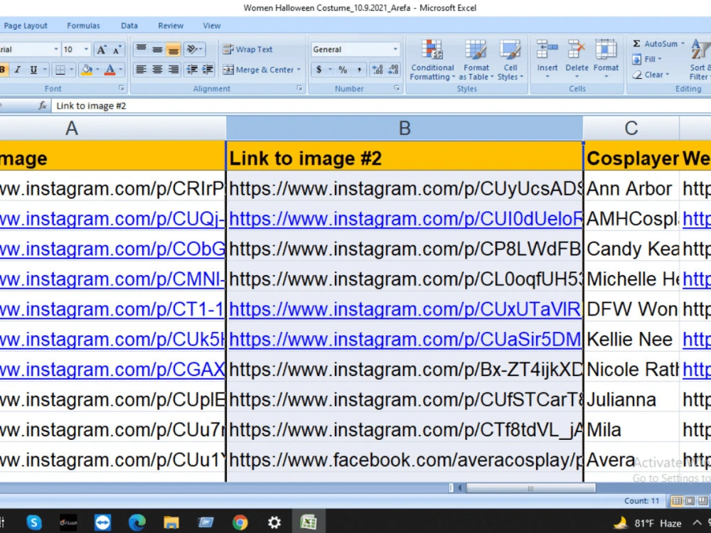This screenshot has height=533, width=711.
Task: Click the insert function fx button
Action: [x=43, y=106]
